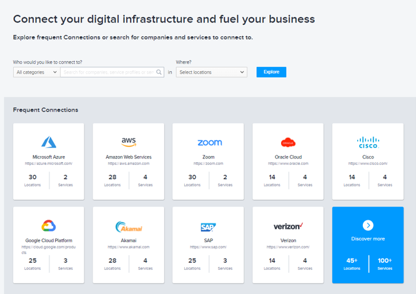Open the SAP card title text
This screenshot has height=294, width=416.
pos(208,240)
